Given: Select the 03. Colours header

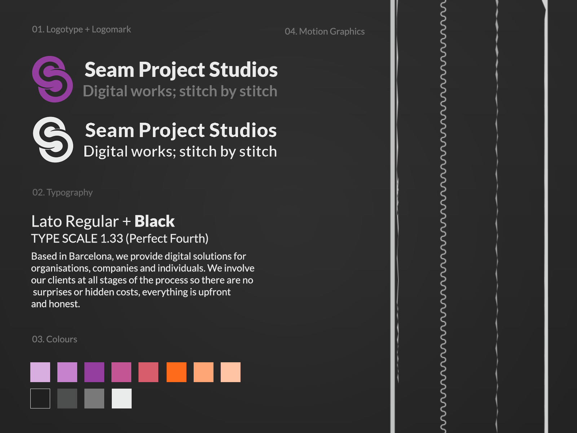Looking at the screenshot, I should point(54,339).
